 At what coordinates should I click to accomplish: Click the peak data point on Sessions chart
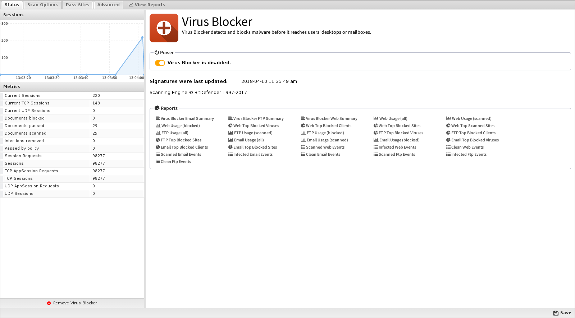point(142,37)
